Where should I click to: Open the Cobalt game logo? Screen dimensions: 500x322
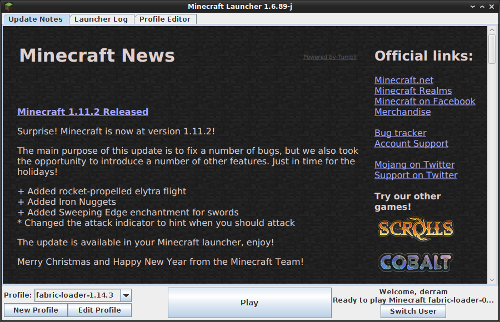[416, 263]
